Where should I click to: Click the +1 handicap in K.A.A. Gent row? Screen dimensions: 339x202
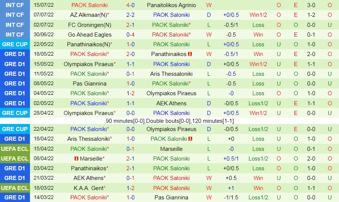pyautogui.click(x=231, y=188)
